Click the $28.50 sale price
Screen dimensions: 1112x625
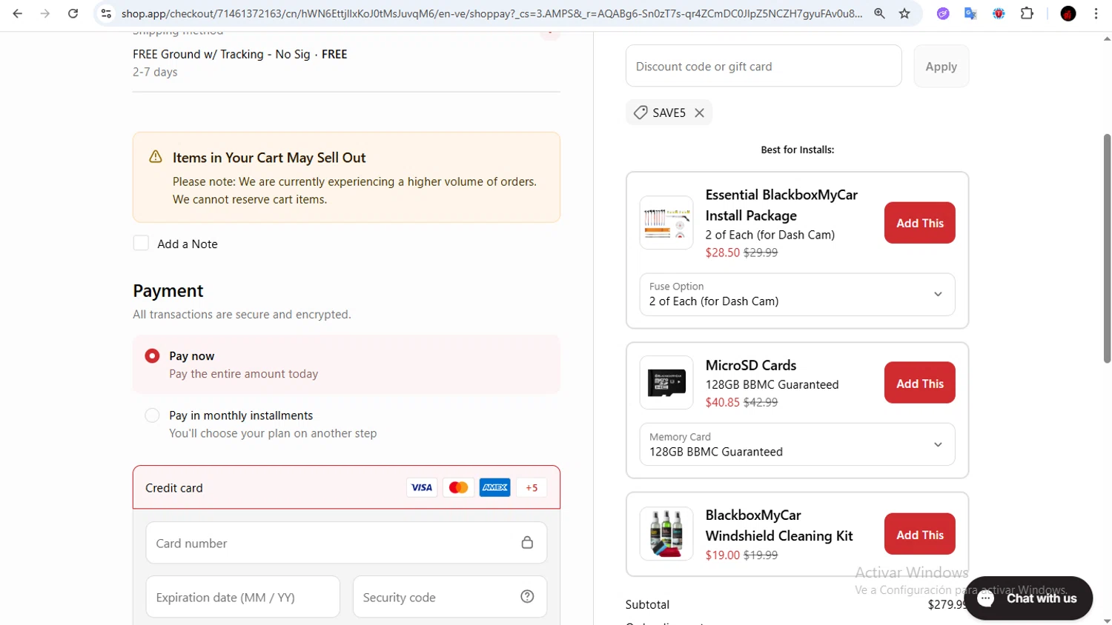point(723,253)
